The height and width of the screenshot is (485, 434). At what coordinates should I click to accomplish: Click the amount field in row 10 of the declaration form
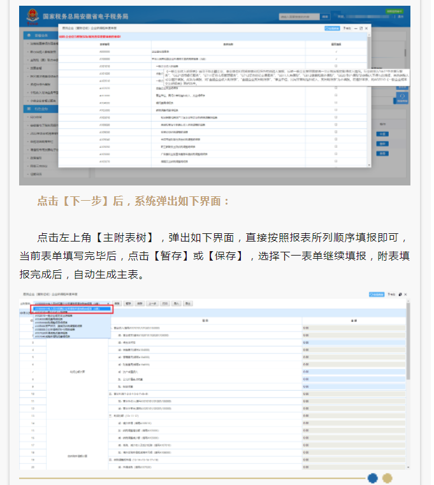click(354, 394)
